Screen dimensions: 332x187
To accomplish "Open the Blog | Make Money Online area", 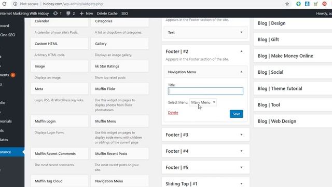I will point(293,56).
